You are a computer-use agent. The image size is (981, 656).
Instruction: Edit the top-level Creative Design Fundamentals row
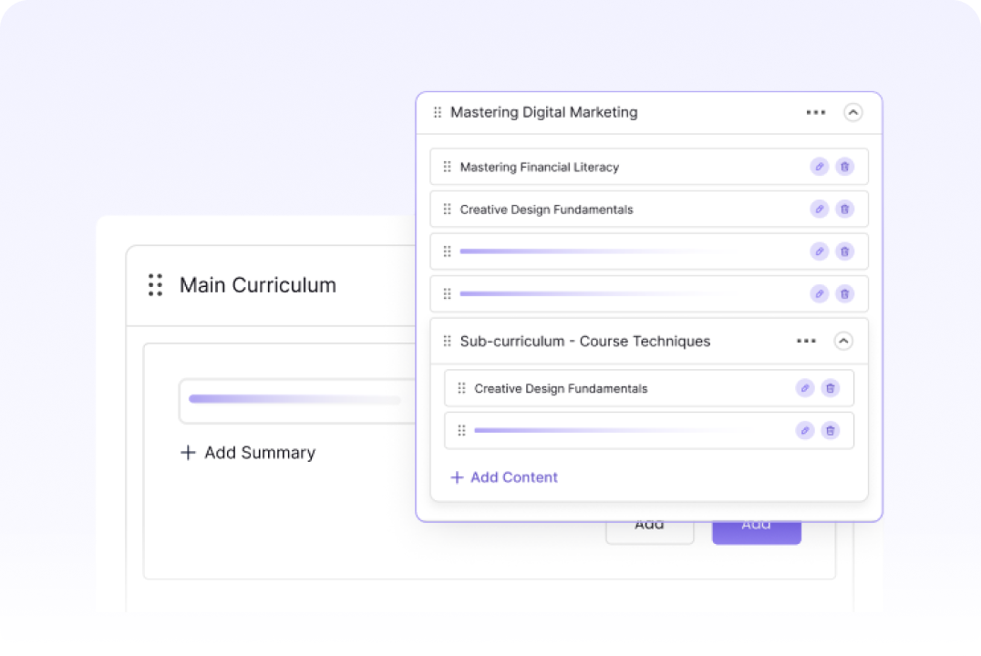[x=819, y=209]
